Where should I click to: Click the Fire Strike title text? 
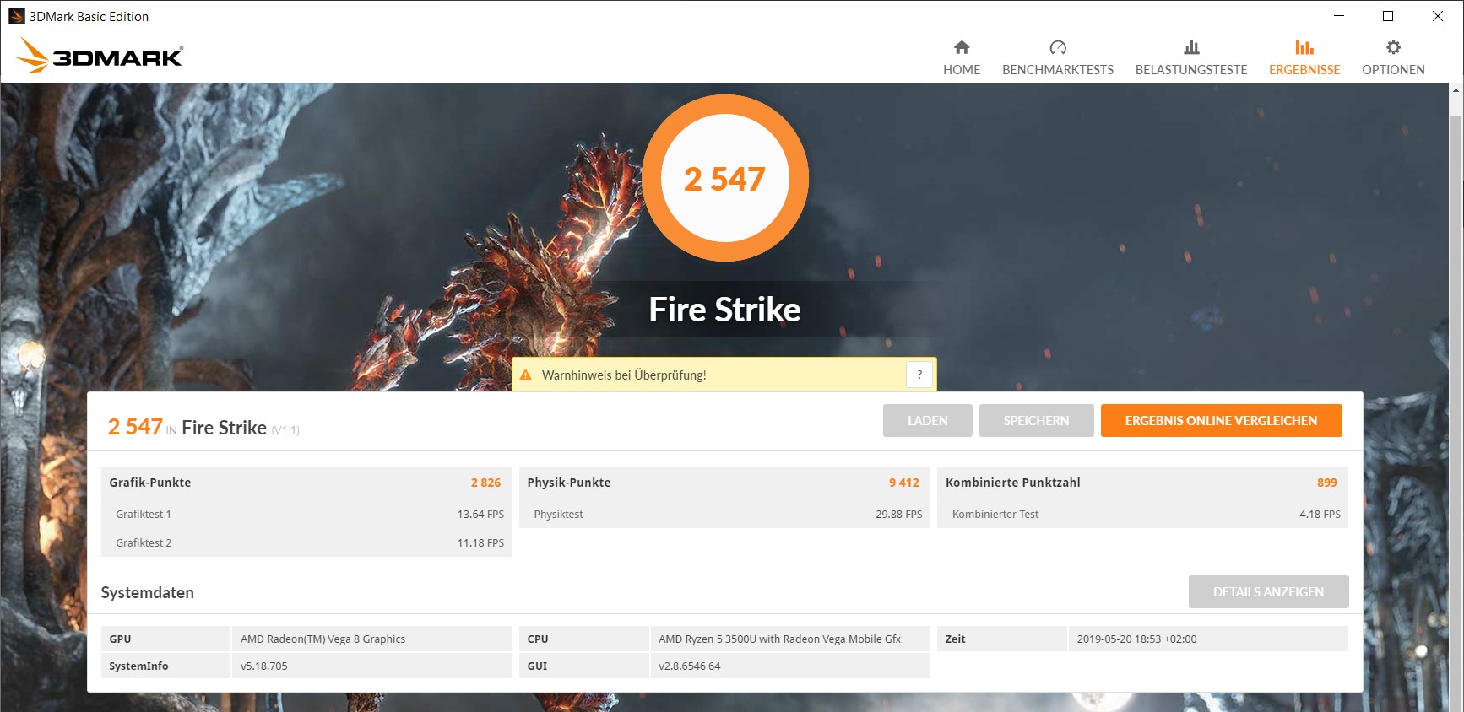point(724,310)
